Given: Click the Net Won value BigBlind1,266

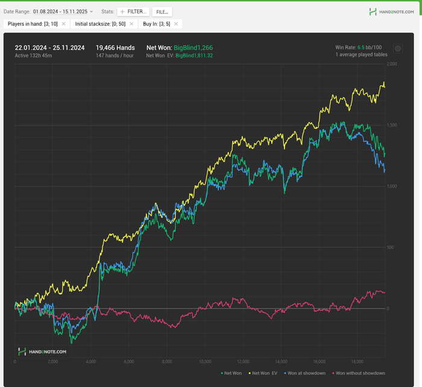Looking at the screenshot, I should coord(194,48).
